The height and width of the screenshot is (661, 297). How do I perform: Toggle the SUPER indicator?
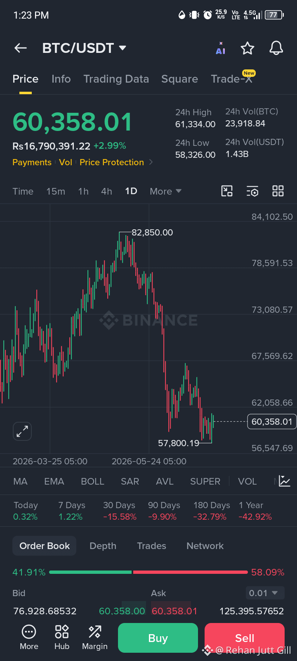[x=205, y=481]
